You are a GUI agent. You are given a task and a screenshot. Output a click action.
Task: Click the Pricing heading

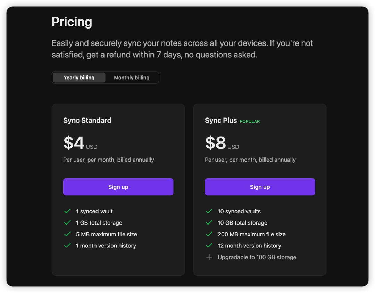72,22
